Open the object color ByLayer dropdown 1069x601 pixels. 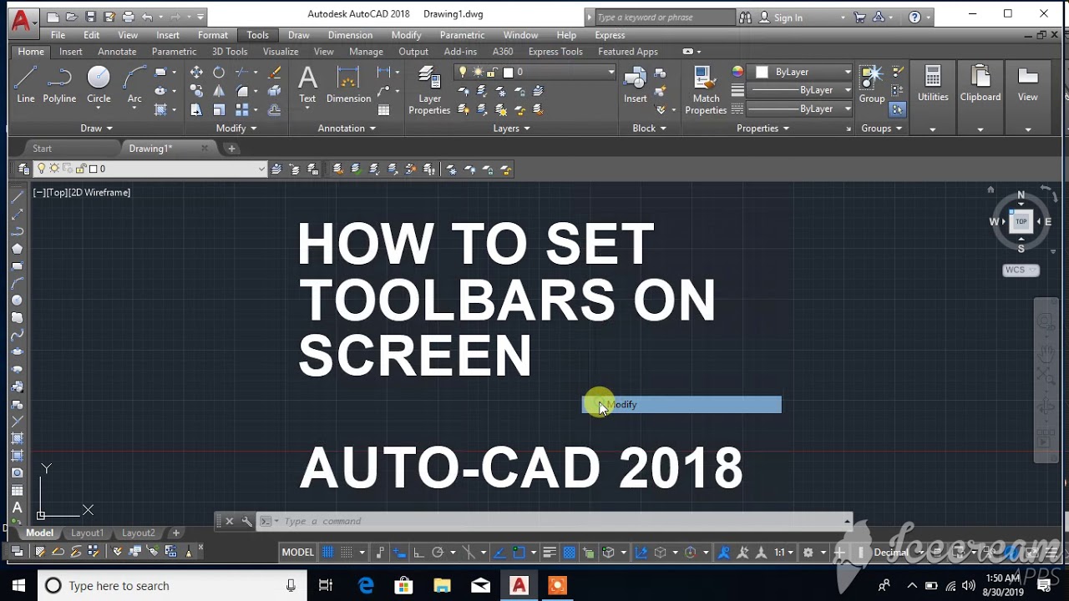(802, 73)
